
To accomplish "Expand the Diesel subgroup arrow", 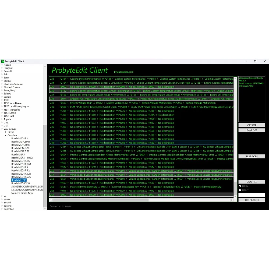I will (6, 132).
